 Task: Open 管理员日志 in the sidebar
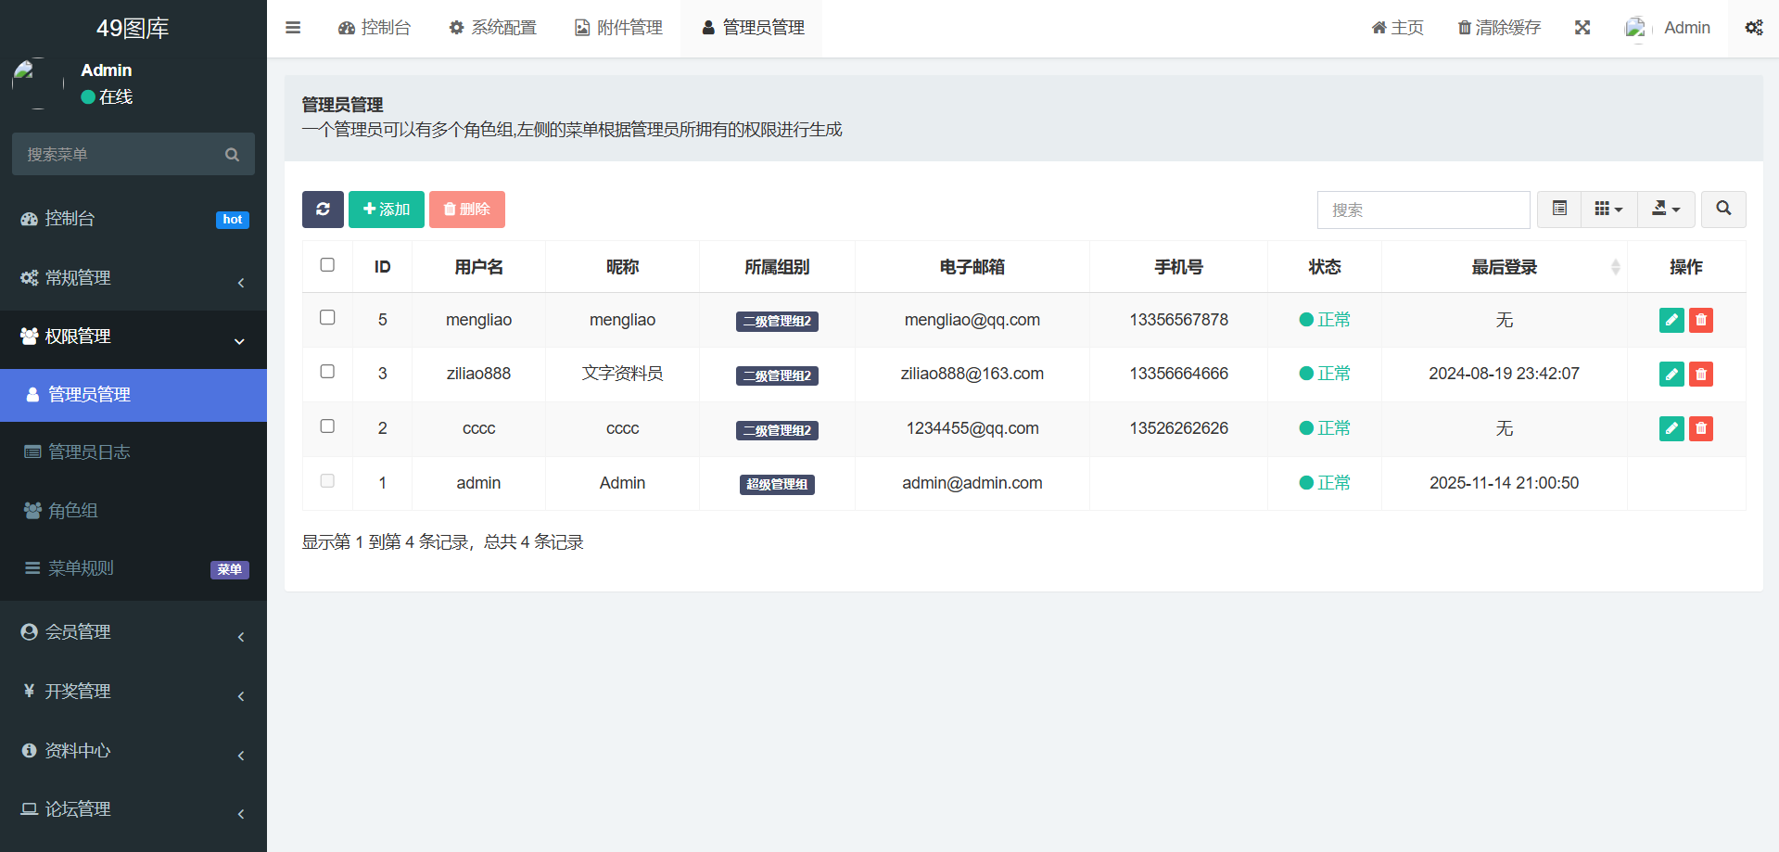[x=89, y=452]
